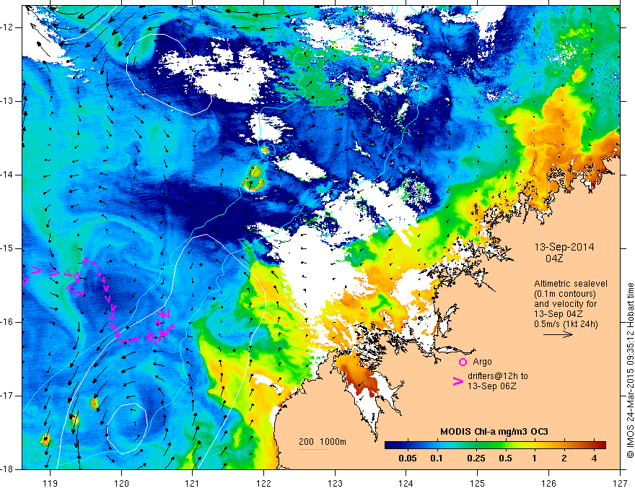Click the latitude axis label "-16"
635x491 pixels.
(x=8, y=322)
